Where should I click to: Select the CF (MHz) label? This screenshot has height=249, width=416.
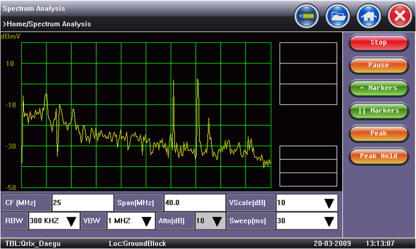pos(27,203)
